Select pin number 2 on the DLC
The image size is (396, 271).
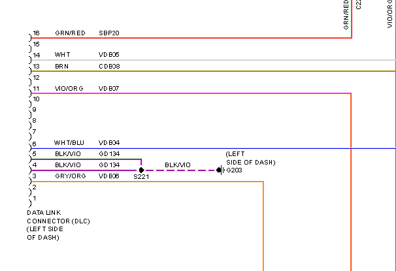click(x=35, y=187)
